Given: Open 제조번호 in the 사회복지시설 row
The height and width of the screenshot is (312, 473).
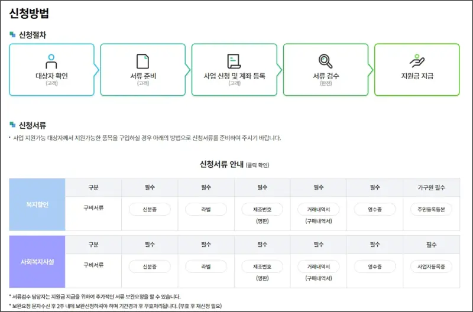Looking at the screenshot, I should (x=262, y=266).
